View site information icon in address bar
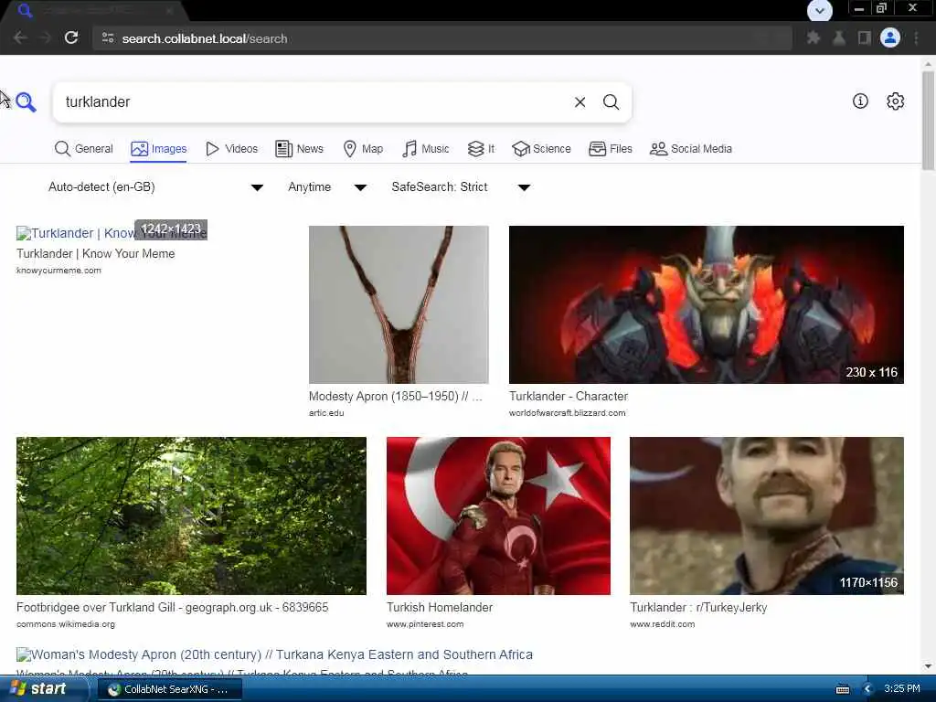This screenshot has height=702, width=936. (108, 38)
